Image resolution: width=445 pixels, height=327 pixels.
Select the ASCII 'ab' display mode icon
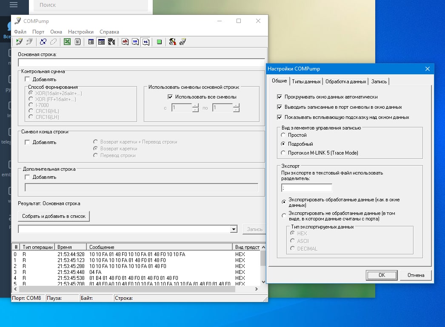tap(125, 42)
